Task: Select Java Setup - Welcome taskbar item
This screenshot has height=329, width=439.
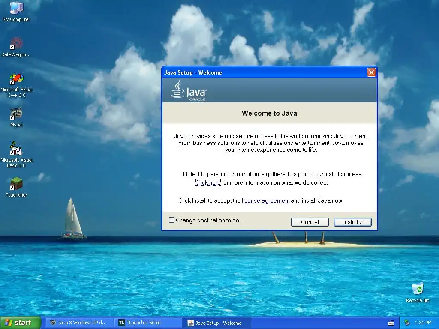Action: (216, 323)
